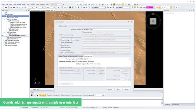
Task: Enable Honor design surfaces checkbox
Action: click(60, 42)
